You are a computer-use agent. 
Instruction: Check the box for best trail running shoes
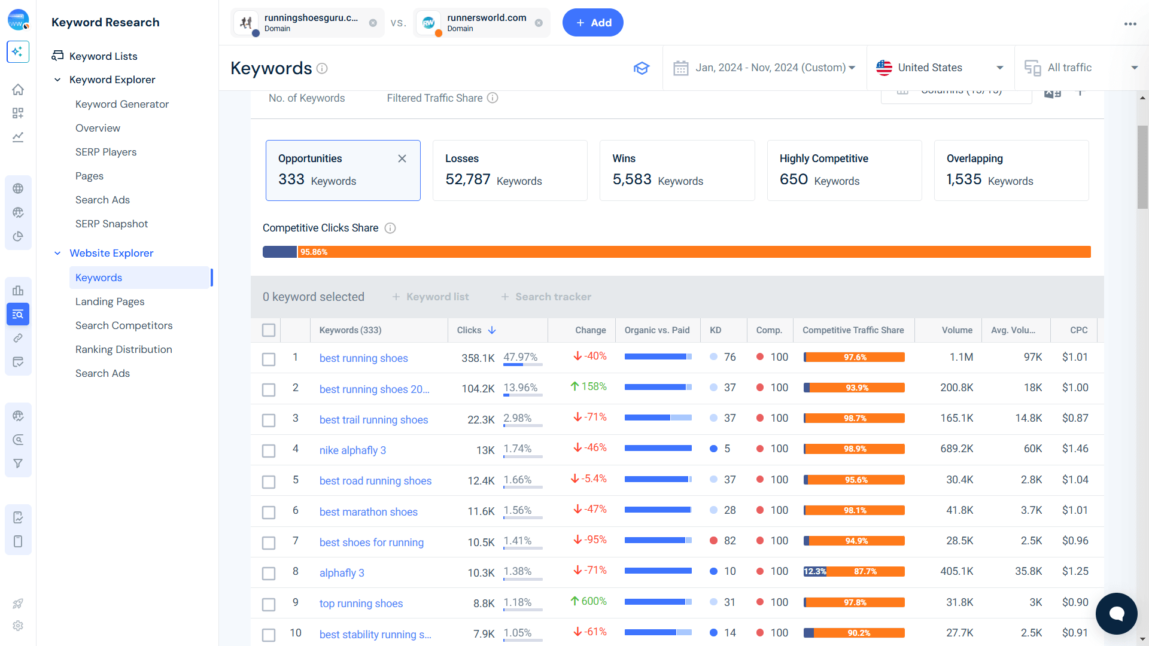pyautogui.click(x=269, y=420)
